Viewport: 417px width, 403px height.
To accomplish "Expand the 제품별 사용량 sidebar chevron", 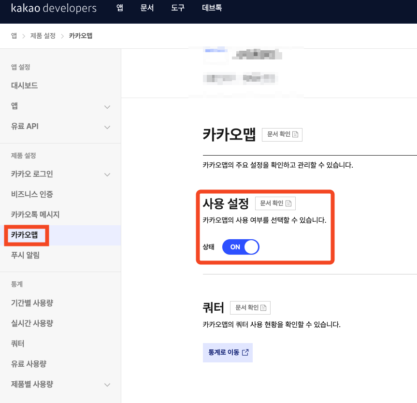I will click(107, 385).
